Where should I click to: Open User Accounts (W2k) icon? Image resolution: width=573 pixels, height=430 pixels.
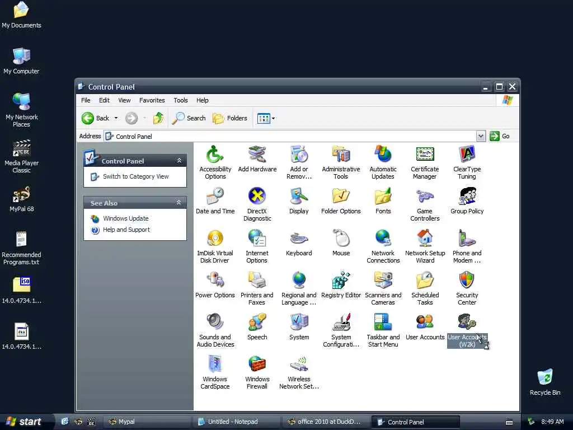click(467, 330)
